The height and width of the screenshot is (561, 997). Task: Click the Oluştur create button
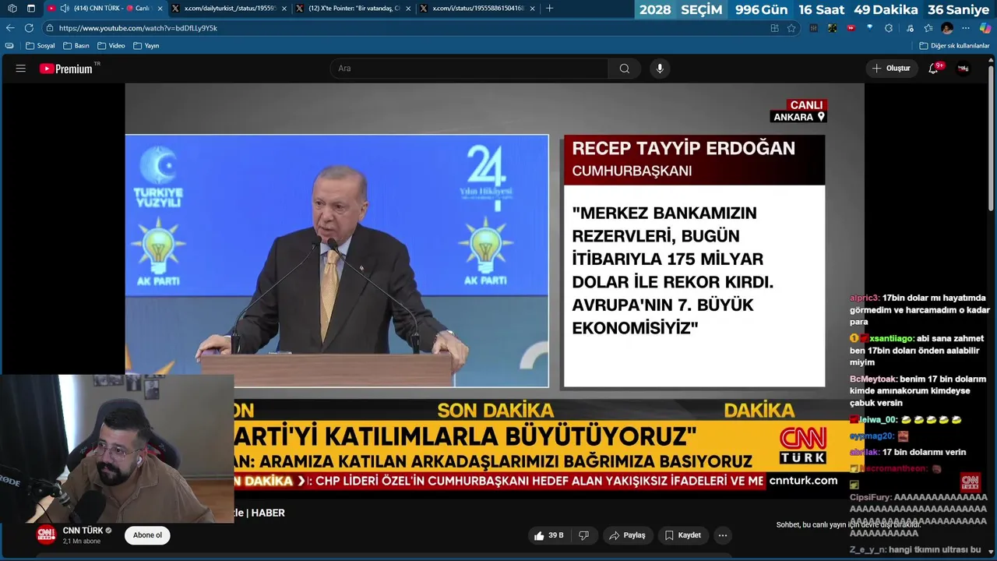(x=891, y=69)
